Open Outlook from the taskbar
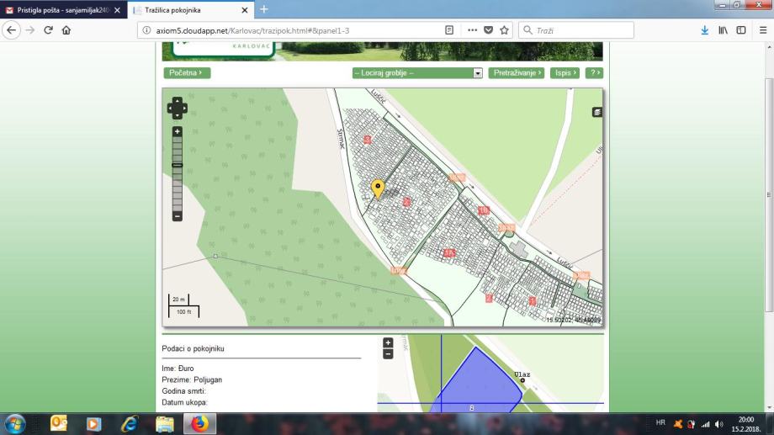This screenshot has width=774, height=435. [x=59, y=424]
